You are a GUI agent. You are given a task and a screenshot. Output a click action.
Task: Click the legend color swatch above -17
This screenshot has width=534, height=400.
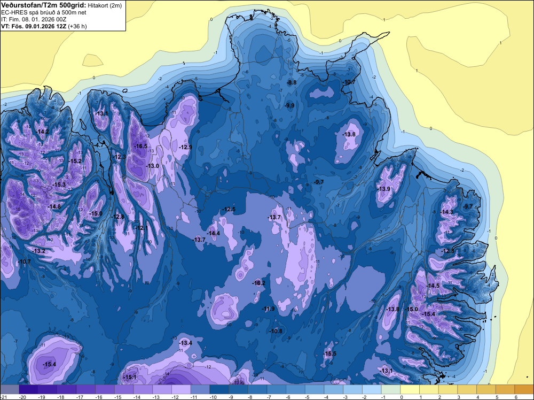click(85, 389)
